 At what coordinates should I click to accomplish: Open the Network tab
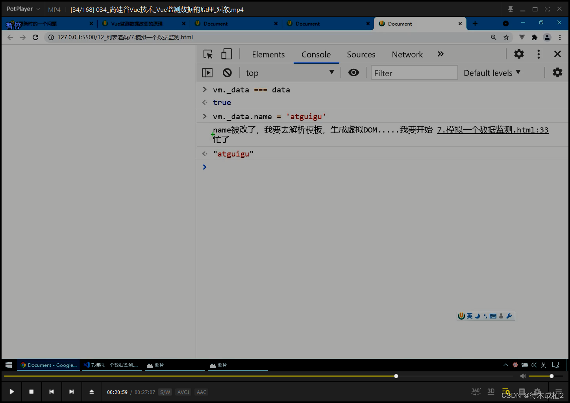(407, 55)
